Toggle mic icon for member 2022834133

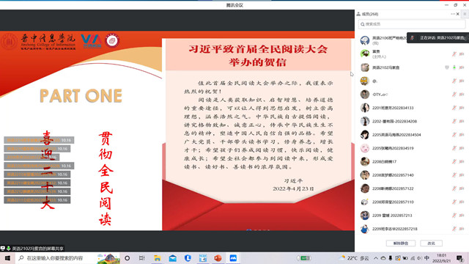click(454, 108)
